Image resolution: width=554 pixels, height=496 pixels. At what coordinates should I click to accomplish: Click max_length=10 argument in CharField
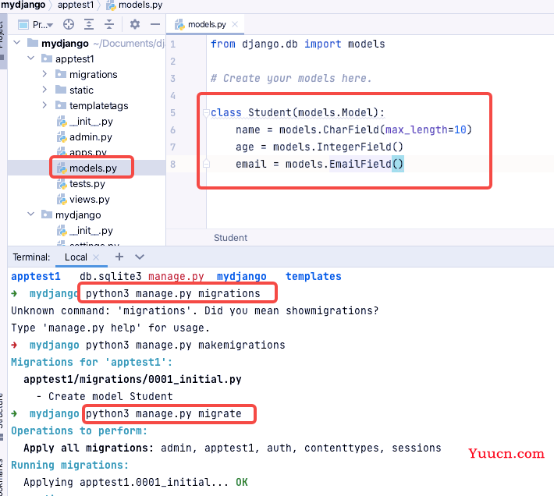pyautogui.click(x=426, y=130)
